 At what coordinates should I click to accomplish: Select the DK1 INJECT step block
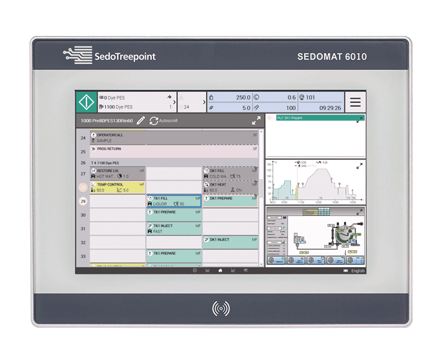point(230,242)
